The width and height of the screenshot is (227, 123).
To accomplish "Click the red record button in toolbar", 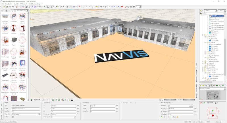I will pyautogui.click(x=122, y=7).
